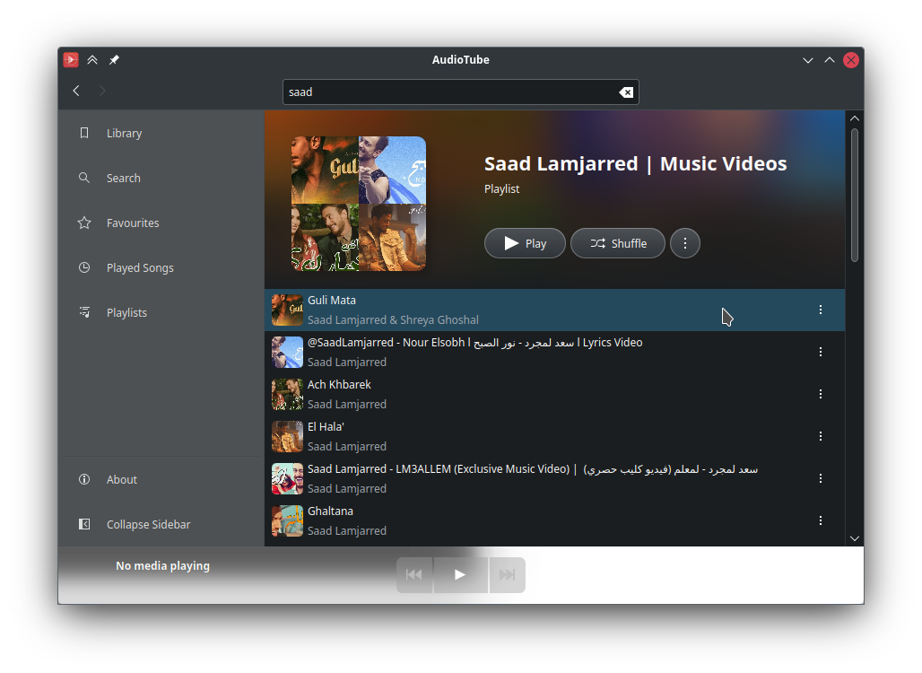Open options menu for Nour Elsobh

tap(821, 352)
